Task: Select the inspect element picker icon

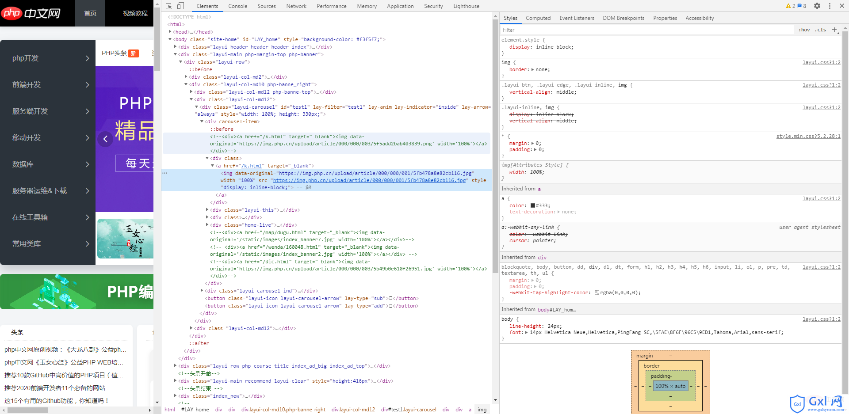Action: point(169,6)
